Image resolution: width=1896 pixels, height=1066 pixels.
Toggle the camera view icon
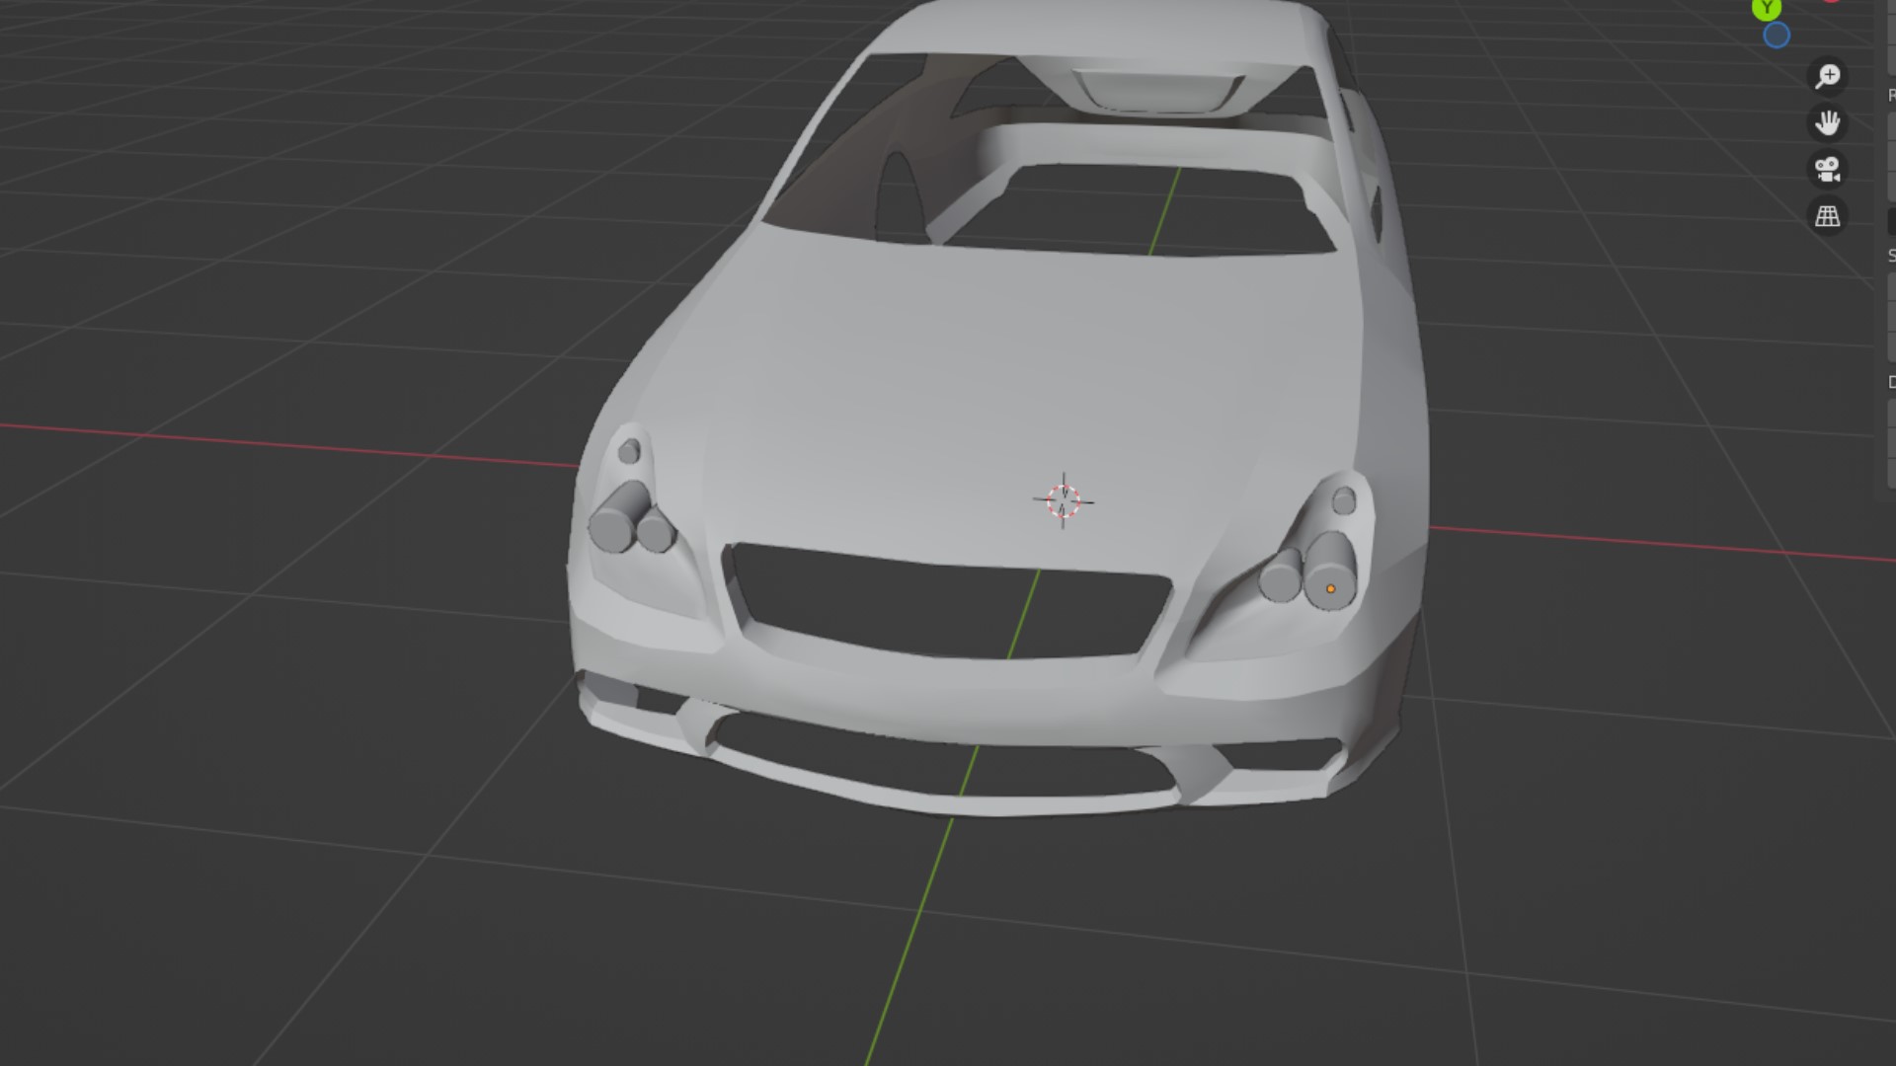1827,169
